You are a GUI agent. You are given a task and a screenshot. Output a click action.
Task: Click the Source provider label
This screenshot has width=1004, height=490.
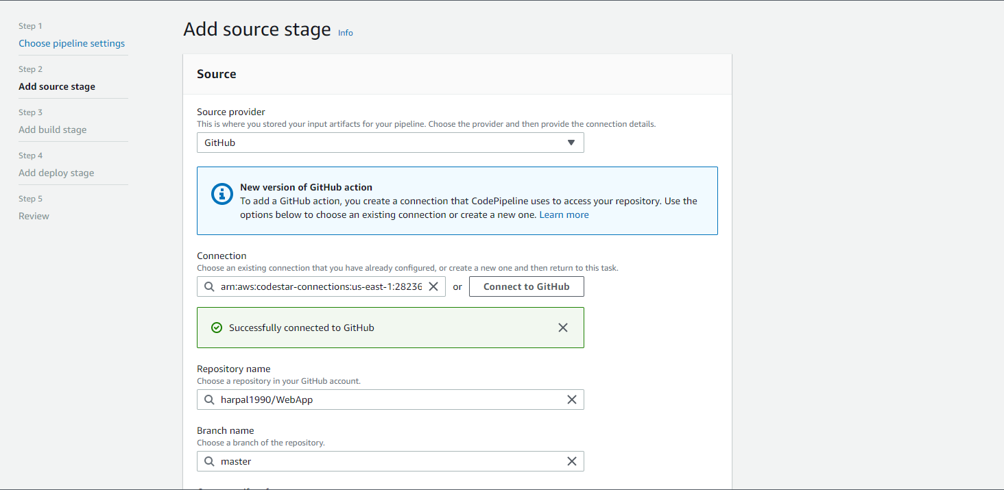point(231,112)
